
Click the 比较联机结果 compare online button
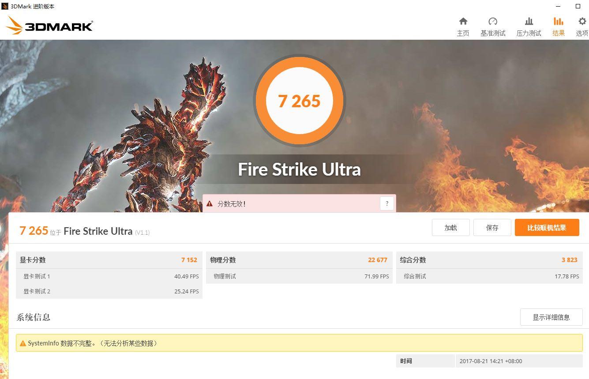(x=547, y=228)
